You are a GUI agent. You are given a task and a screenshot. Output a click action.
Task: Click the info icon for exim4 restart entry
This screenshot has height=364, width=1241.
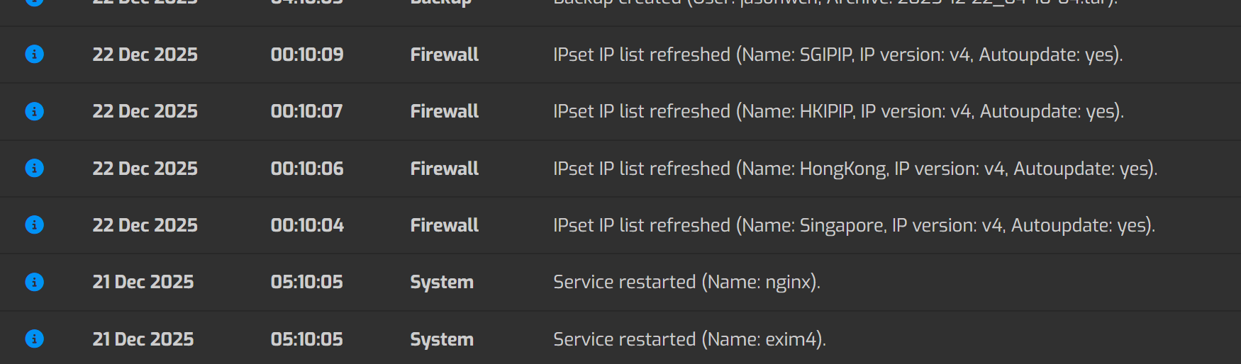coord(34,339)
